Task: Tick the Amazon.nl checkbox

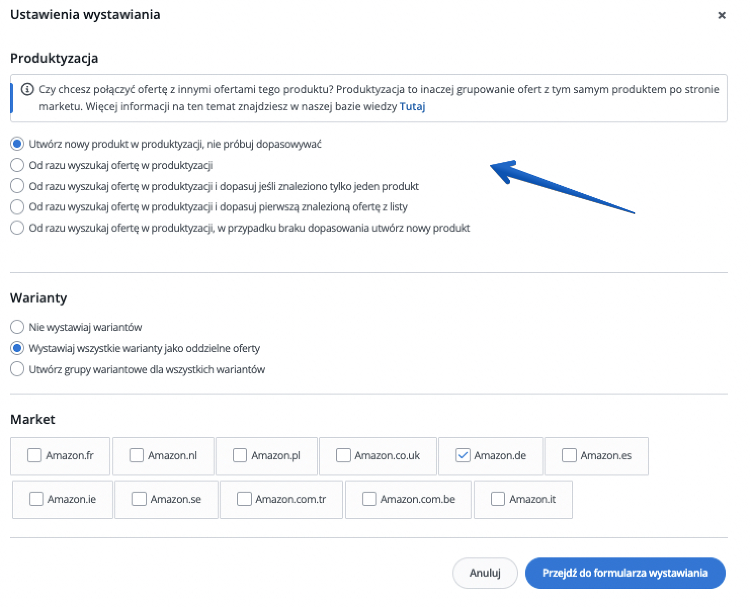Action: pyautogui.click(x=137, y=456)
